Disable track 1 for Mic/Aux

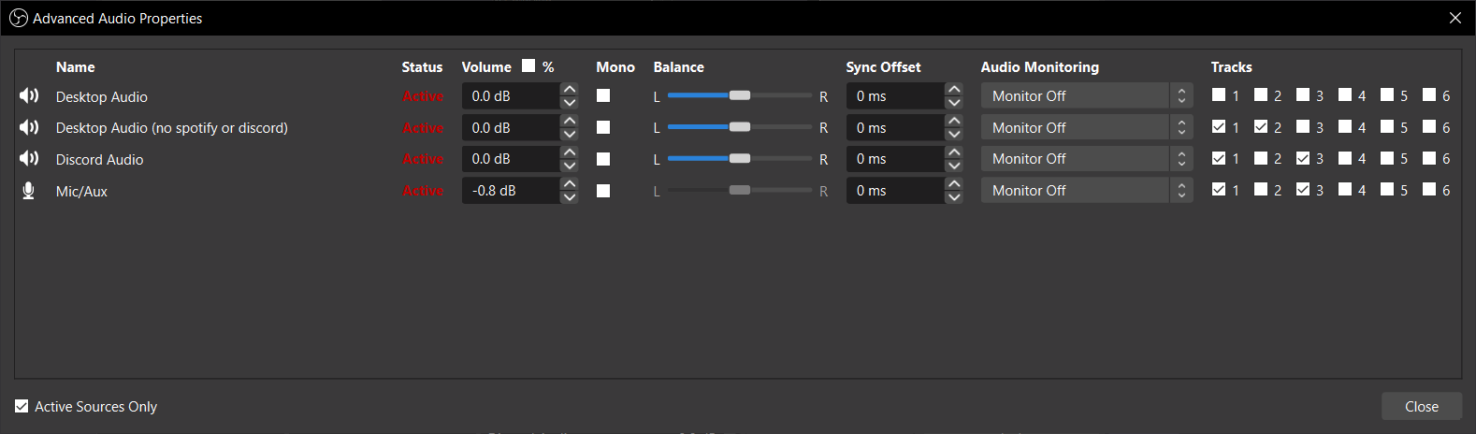pos(1219,189)
